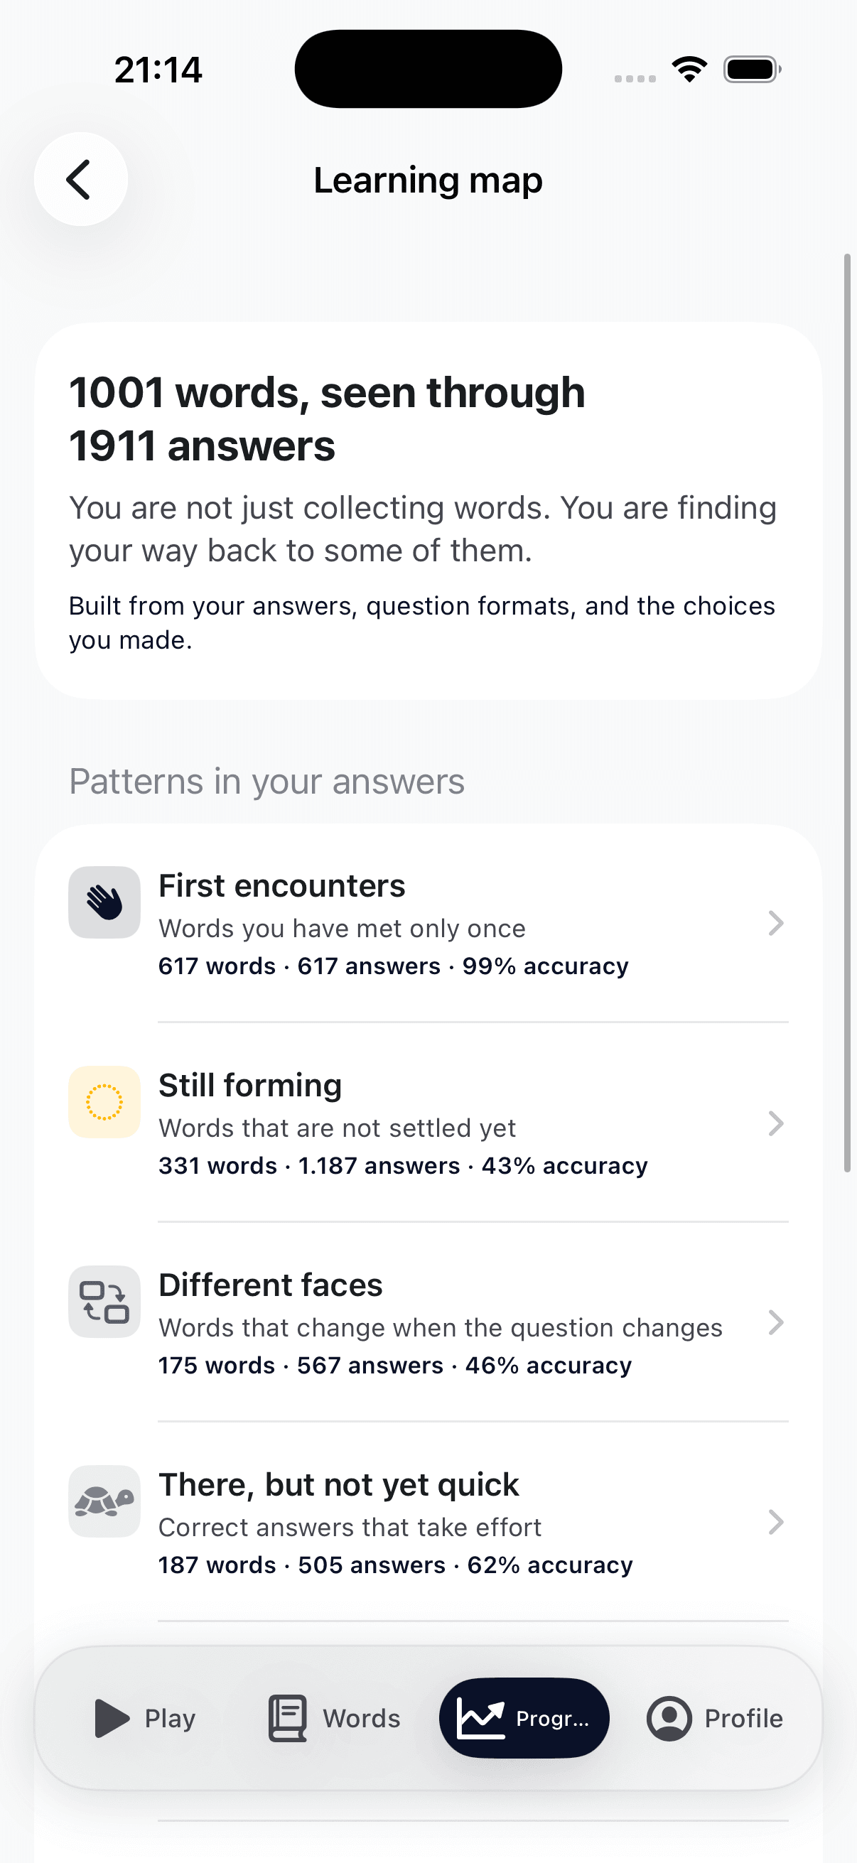The width and height of the screenshot is (857, 1863).
Task: Go to the Profile tab label
Action: click(x=743, y=1717)
